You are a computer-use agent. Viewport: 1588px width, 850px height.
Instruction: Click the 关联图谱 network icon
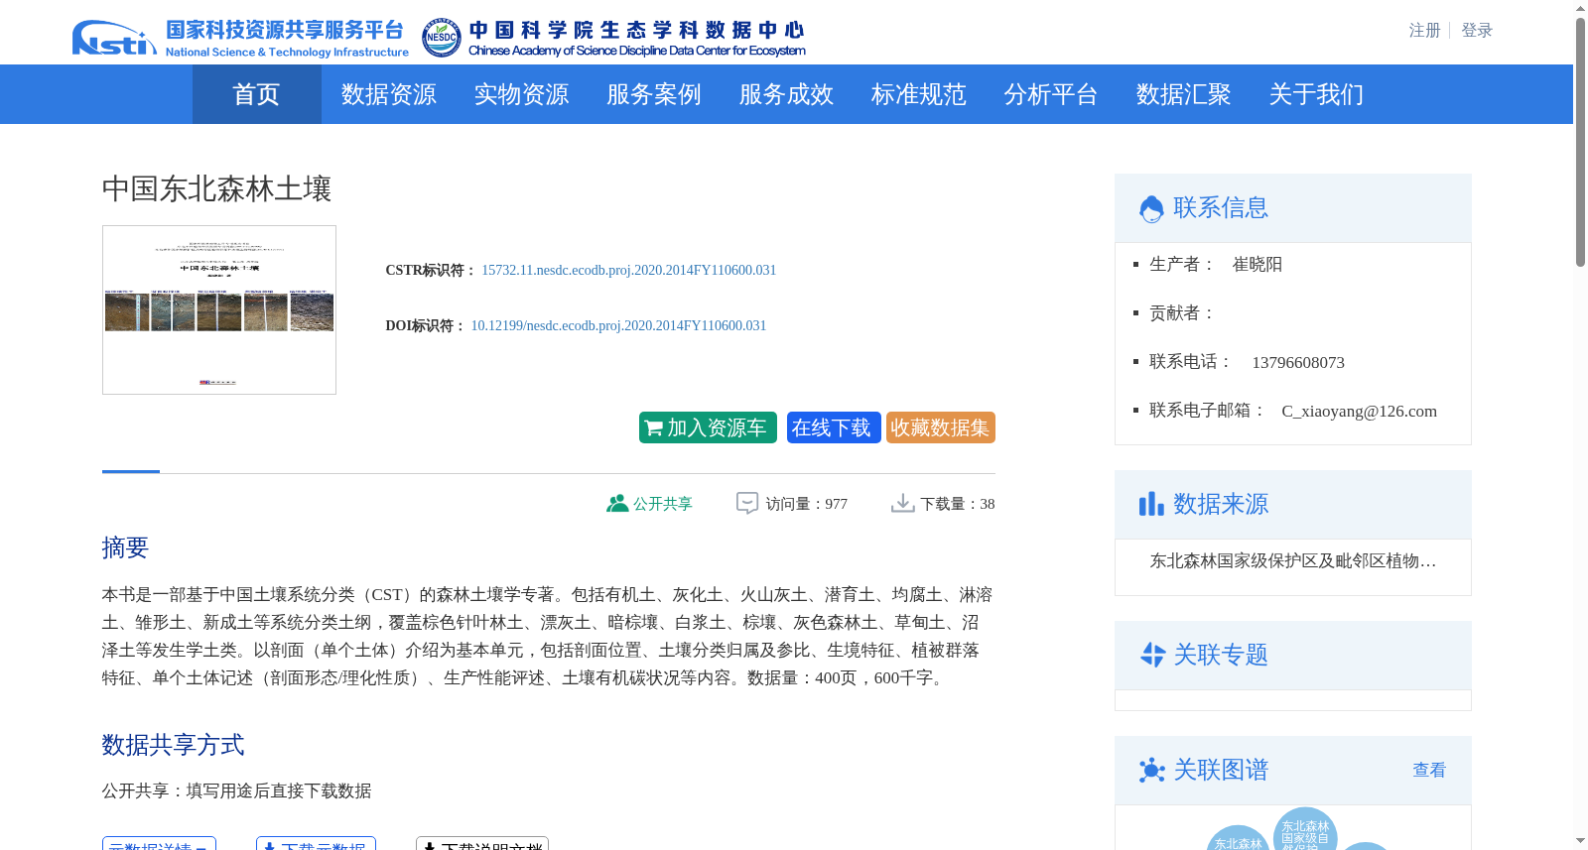coord(1152,770)
